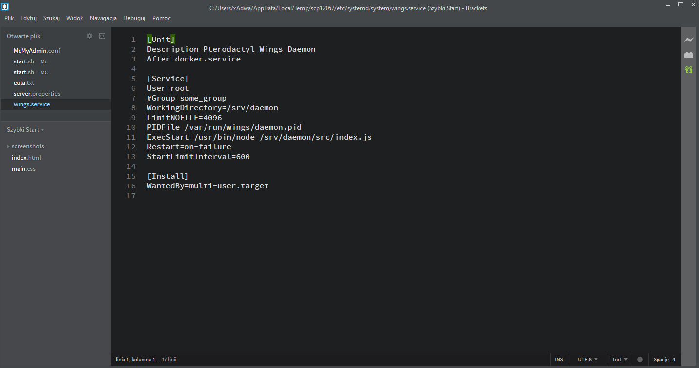Click the linting status circle indicator
Viewport: 699px width, 368px height.
(640, 360)
